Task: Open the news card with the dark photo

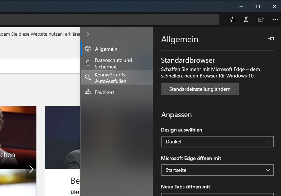Action: 63,137
